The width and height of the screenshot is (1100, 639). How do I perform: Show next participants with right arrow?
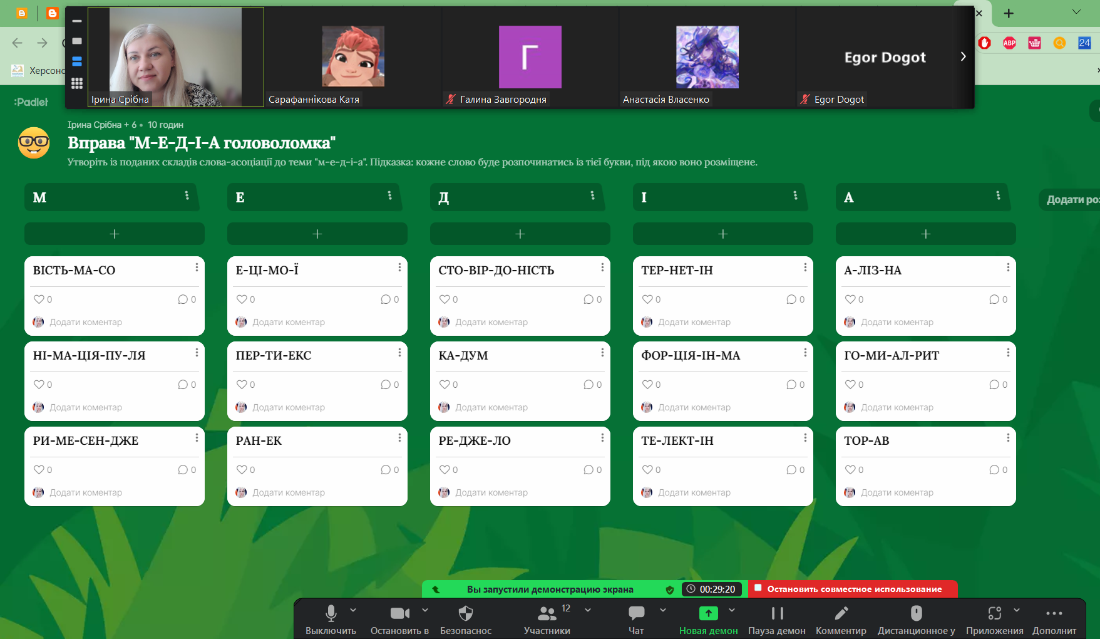tap(963, 56)
